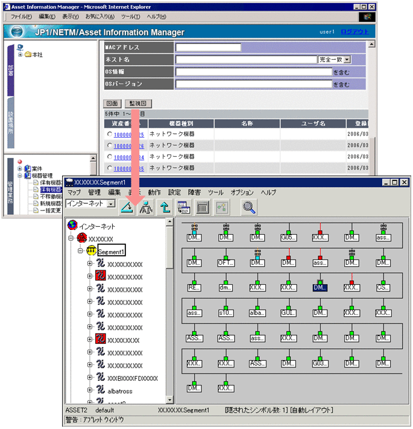Viewport: 413px width, 429px height.
Task: Click the Internet Explorer logo icon in menu bar
Action: coord(367,17)
